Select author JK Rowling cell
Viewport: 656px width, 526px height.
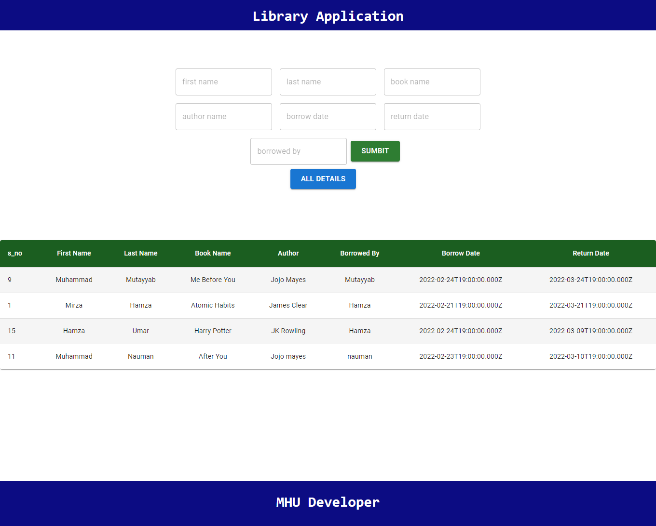coord(288,331)
